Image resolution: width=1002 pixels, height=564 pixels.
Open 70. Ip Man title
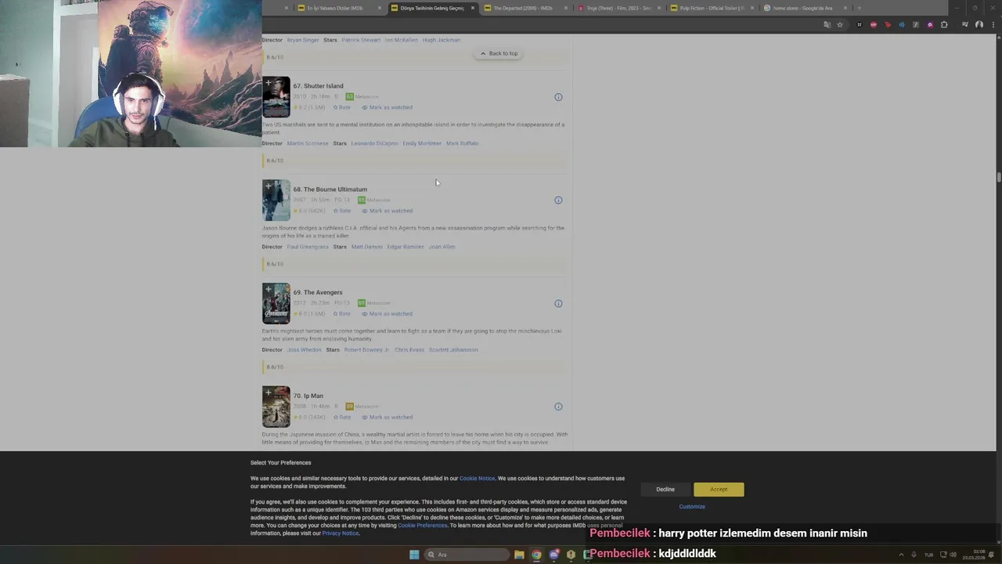pos(308,396)
